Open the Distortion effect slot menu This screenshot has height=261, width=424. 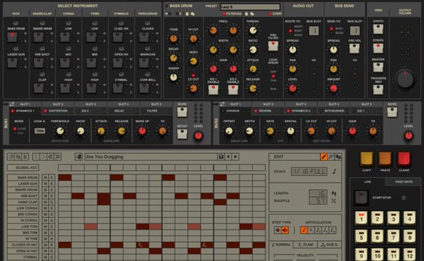(x=58, y=111)
